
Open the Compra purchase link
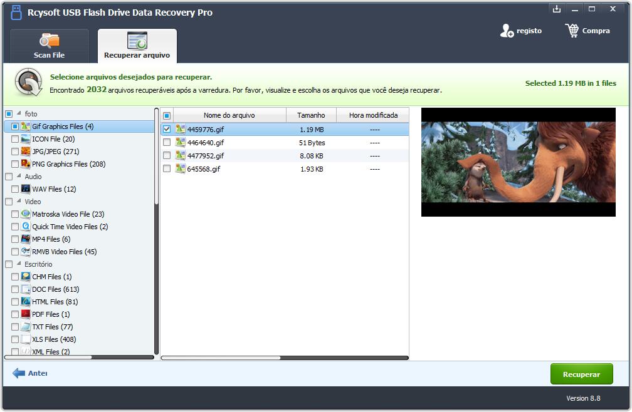click(x=587, y=31)
